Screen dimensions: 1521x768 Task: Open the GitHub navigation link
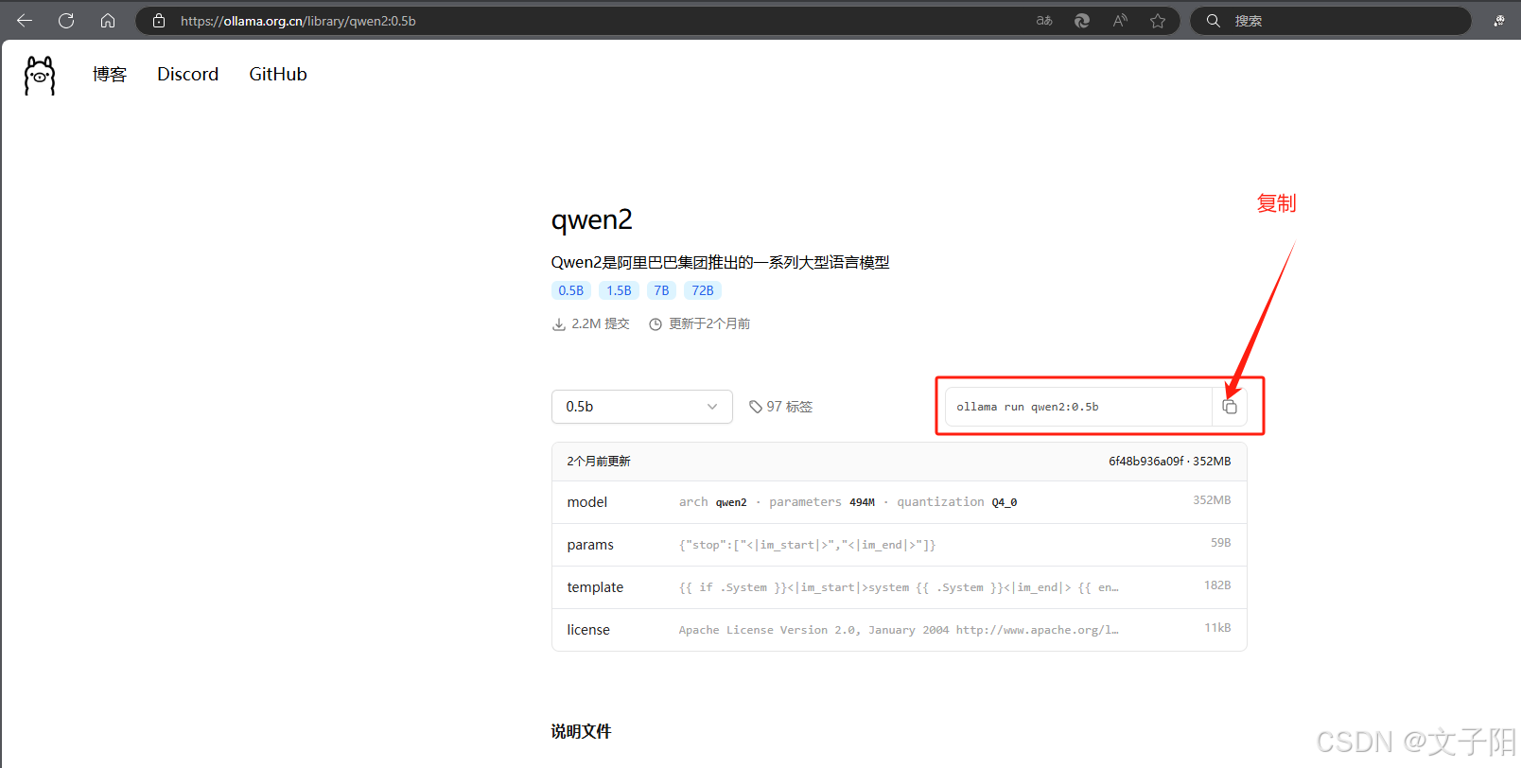tap(278, 75)
